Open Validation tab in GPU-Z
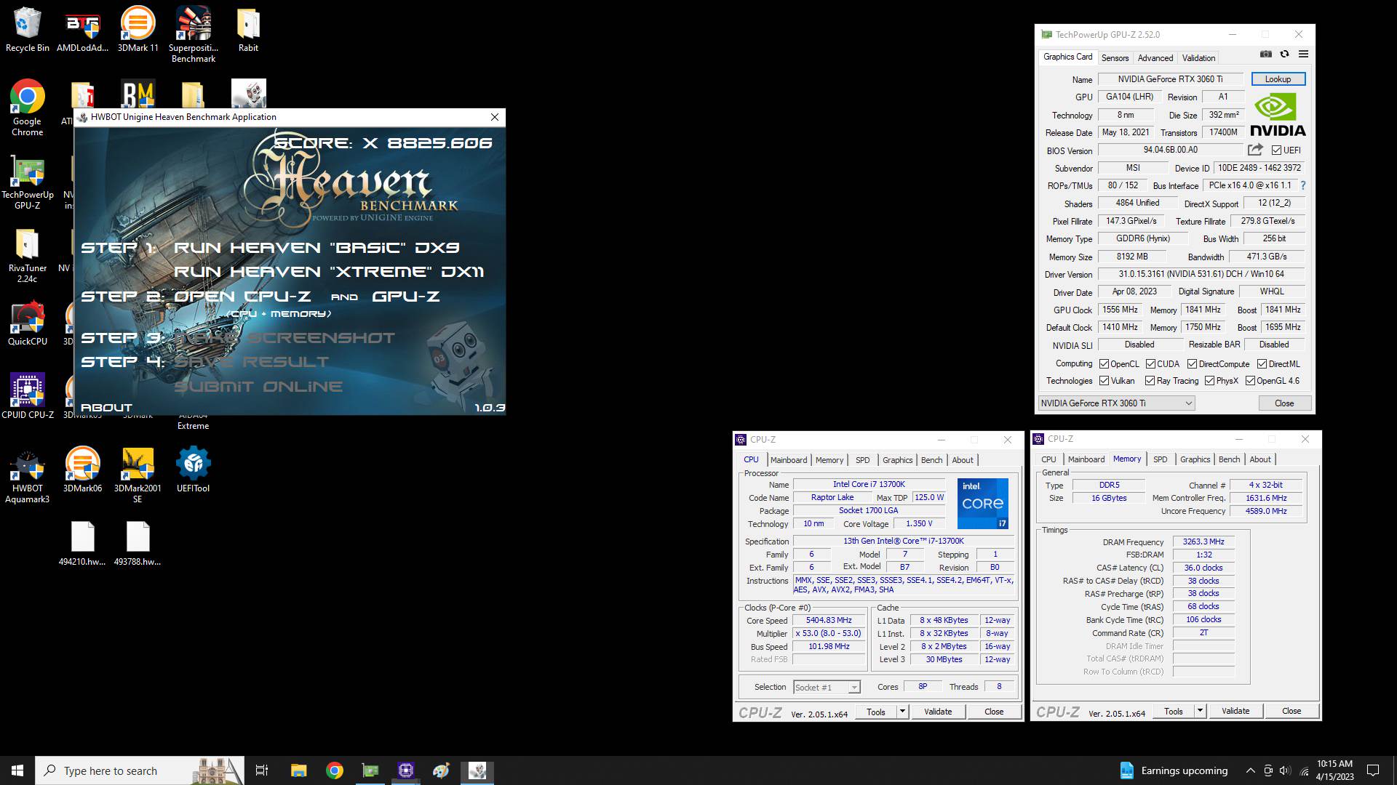This screenshot has width=1397, height=785. [1198, 57]
